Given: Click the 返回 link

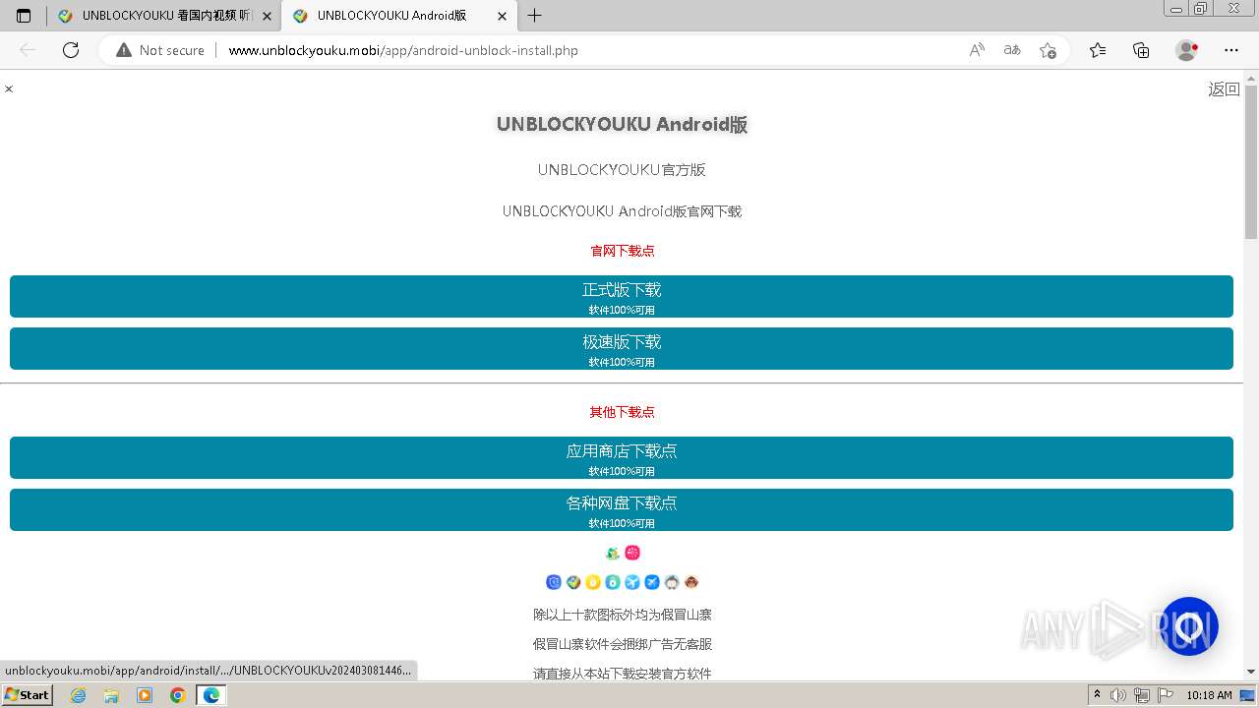Looking at the screenshot, I should click(x=1224, y=88).
